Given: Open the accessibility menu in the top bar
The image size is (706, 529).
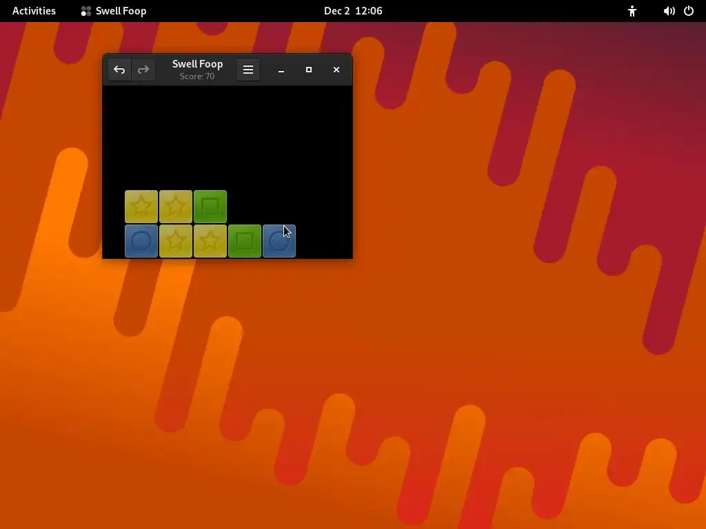Looking at the screenshot, I should click(632, 11).
